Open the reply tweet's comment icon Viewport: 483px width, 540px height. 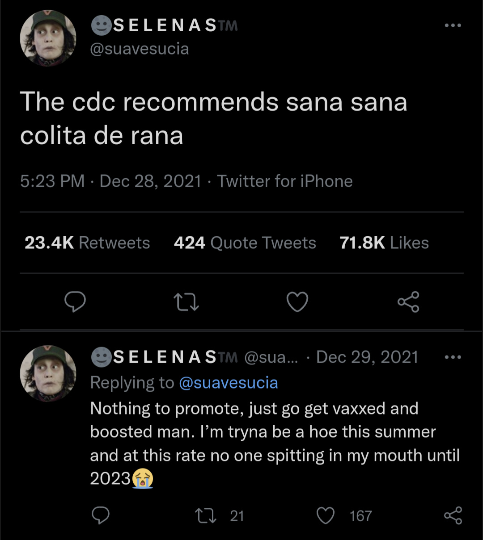point(101,515)
